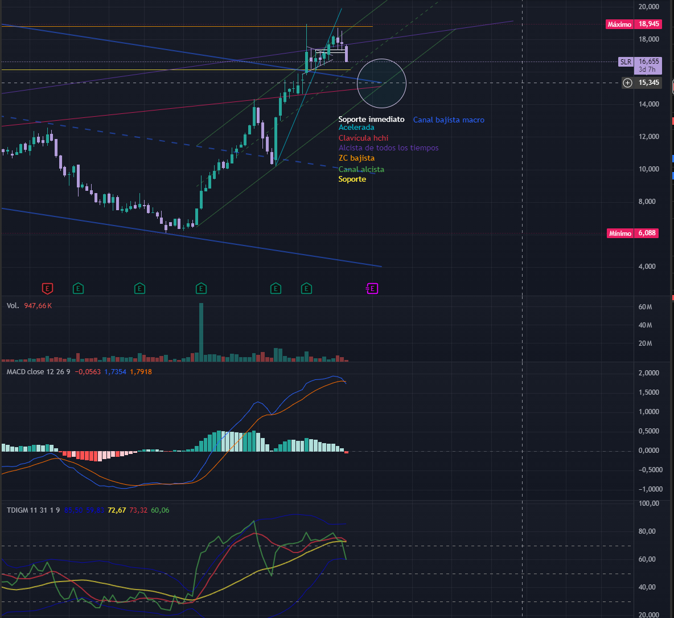Select the last green earnings E marker
The height and width of the screenshot is (618, 674).
[x=306, y=289]
